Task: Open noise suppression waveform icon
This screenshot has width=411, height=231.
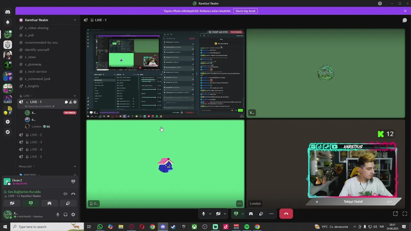Action: coord(66,194)
